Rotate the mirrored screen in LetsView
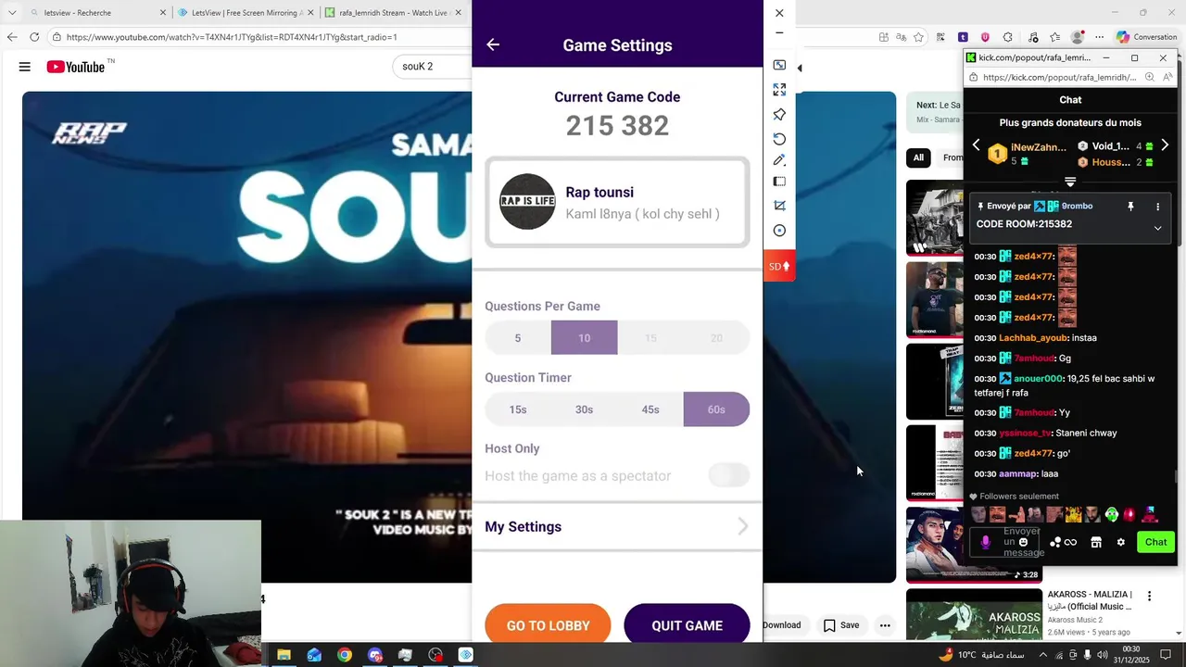 tap(779, 139)
